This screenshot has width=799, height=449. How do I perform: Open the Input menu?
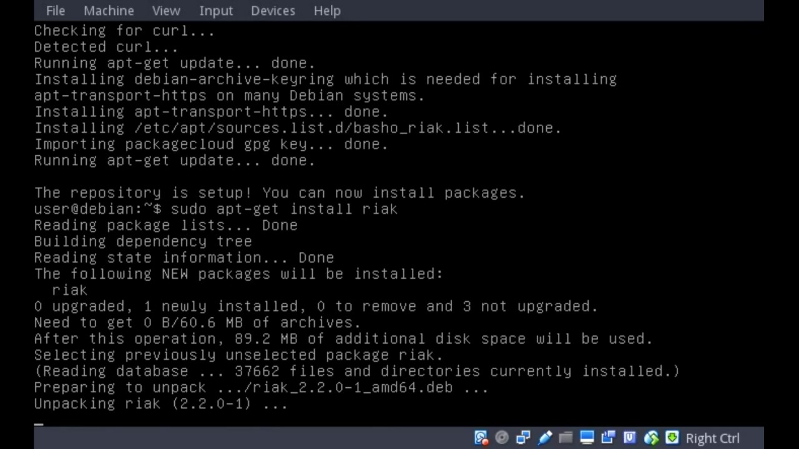(x=216, y=11)
